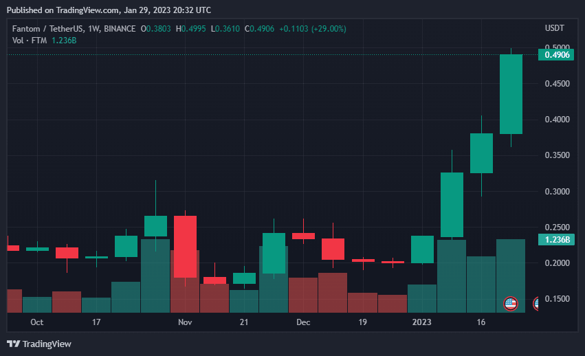Click the volume label 1.236B on axis
Viewport: 585px width, 356px height.
pyautogui.click(x=556, y=240)
